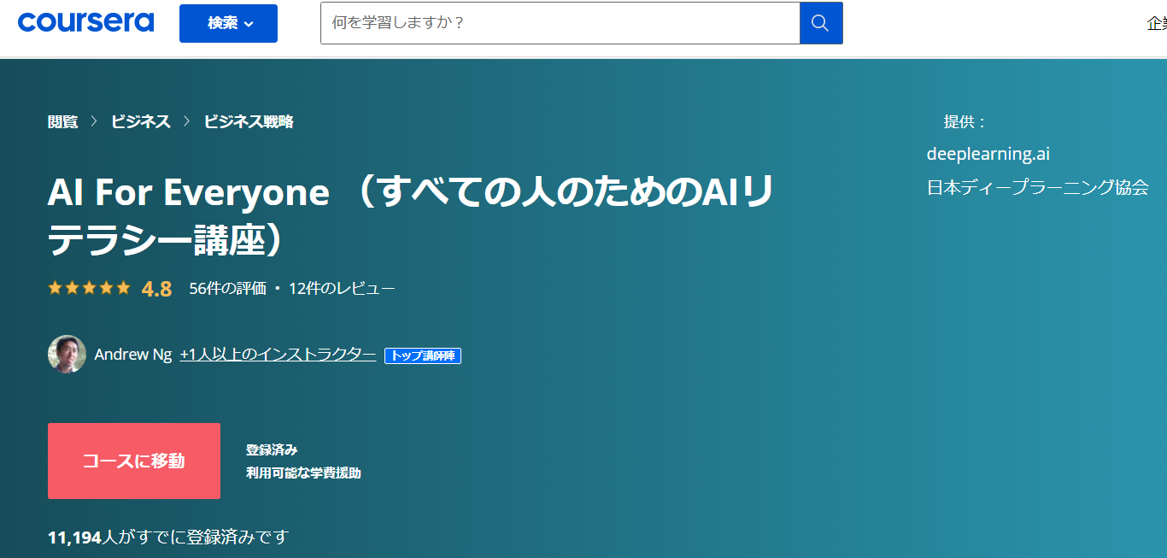Click the トップ講師陣 badge
1167x558 pixels.
(423, 355)
